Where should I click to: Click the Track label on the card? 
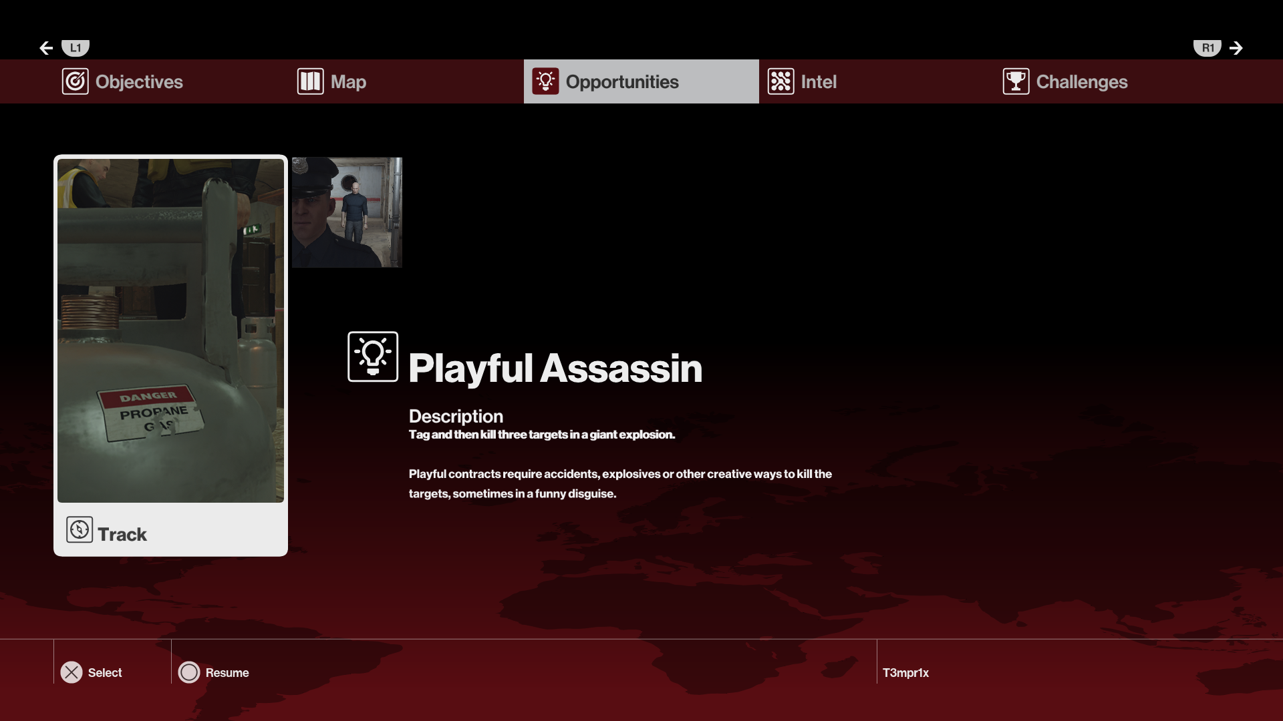(122, 534)
